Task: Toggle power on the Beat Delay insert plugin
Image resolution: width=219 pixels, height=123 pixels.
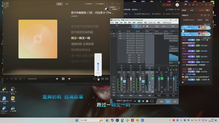Action: pos(155,34)
